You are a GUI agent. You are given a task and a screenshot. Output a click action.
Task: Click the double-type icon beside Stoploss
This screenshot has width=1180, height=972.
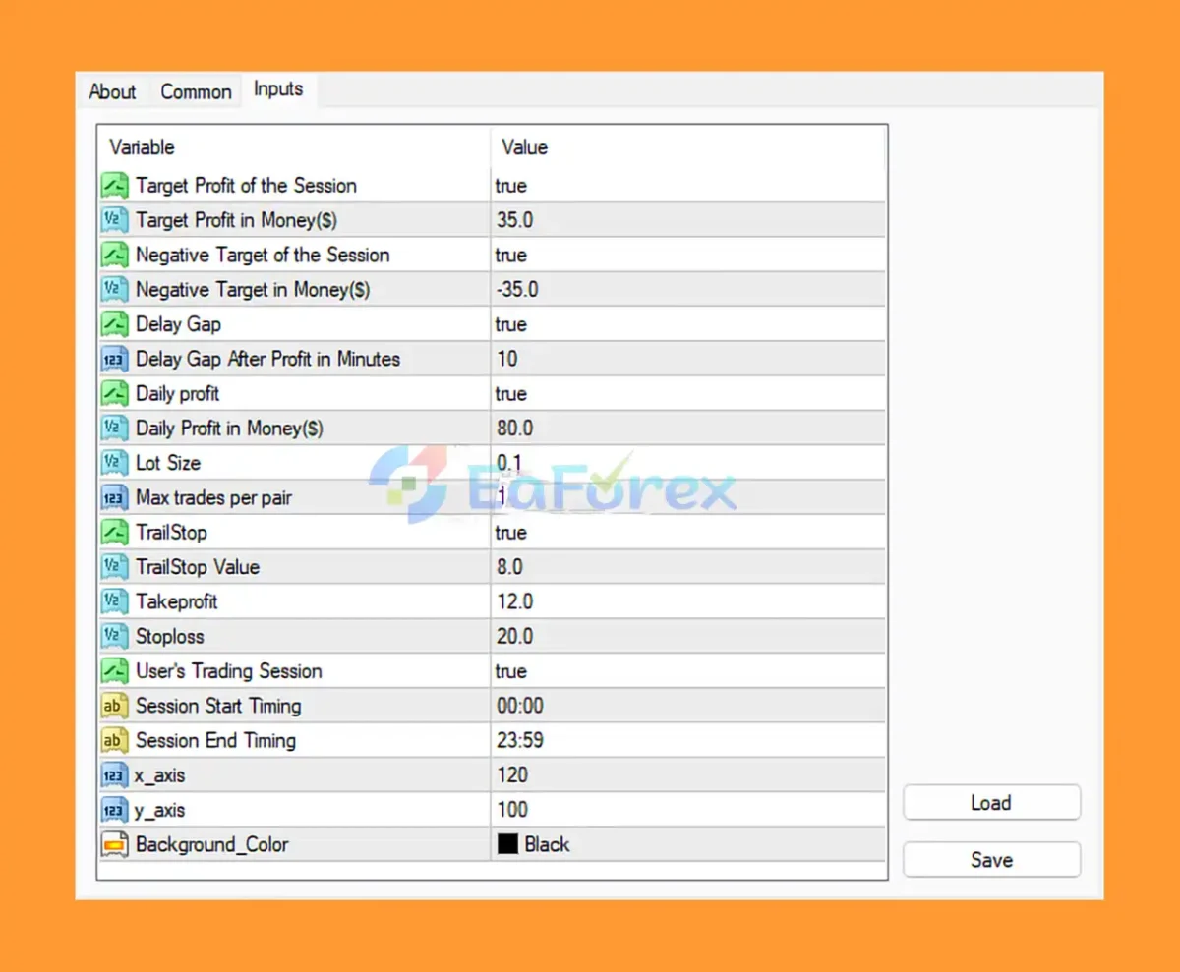[115, 637]
